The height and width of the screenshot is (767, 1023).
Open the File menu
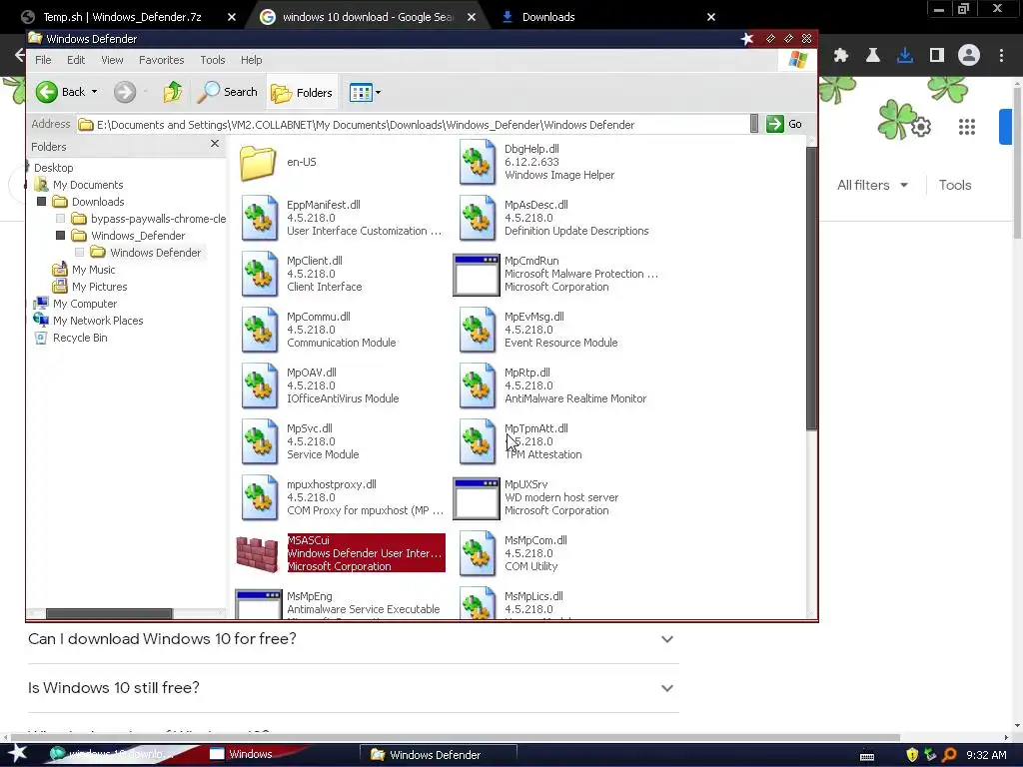coord(43,60)
